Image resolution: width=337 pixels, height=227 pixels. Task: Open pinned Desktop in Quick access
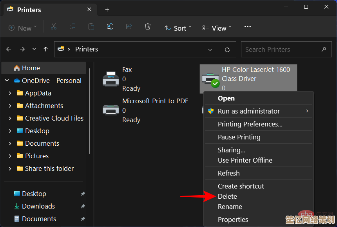coord(34,194)
